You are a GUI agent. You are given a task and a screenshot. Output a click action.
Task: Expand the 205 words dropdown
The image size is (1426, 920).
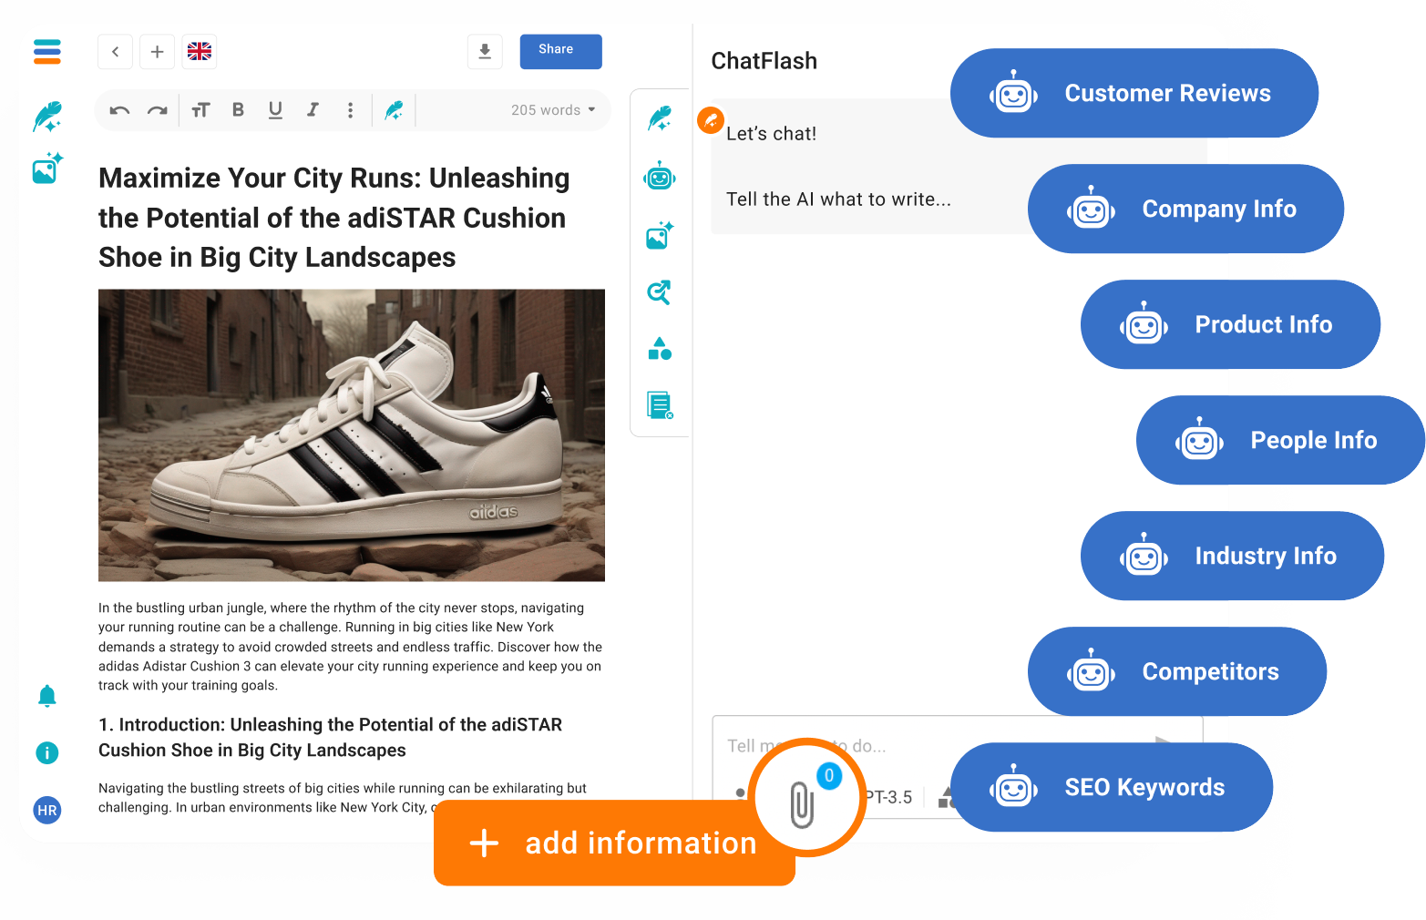point(553,110)
